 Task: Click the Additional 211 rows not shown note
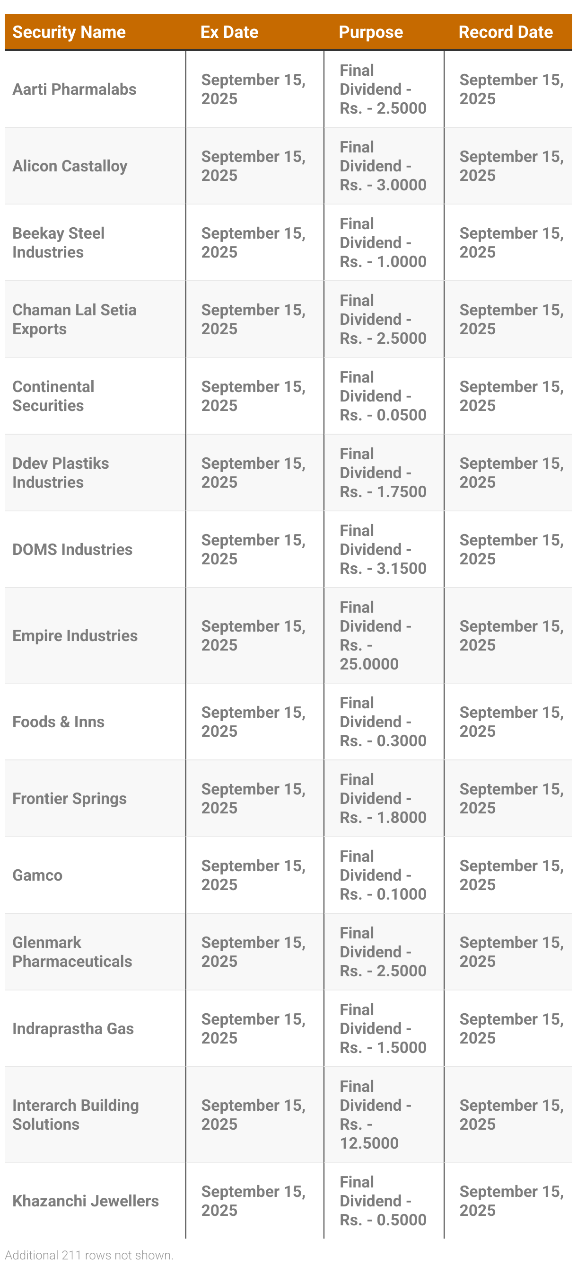click(x=89, y=1255)
